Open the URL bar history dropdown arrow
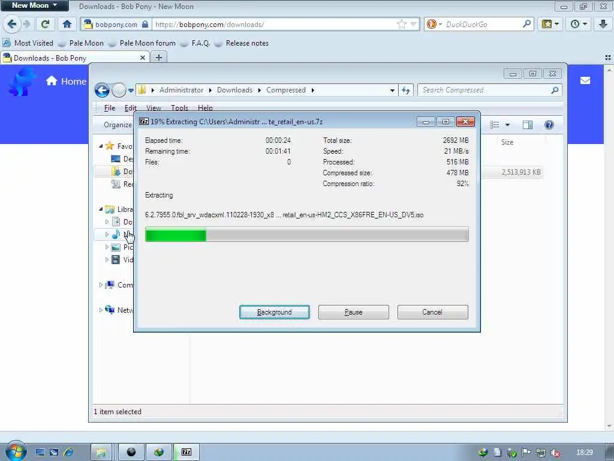The height and width of the screenshot is (461, 614). 413,24
